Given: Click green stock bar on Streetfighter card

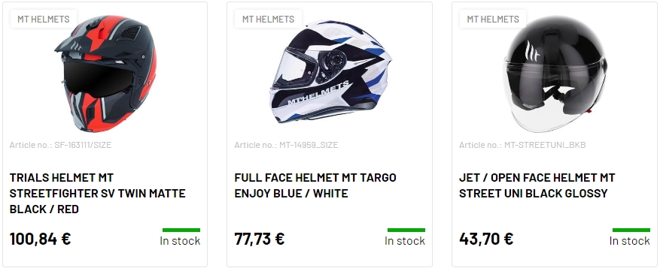Looking at the screenshot, I should 181,230.
